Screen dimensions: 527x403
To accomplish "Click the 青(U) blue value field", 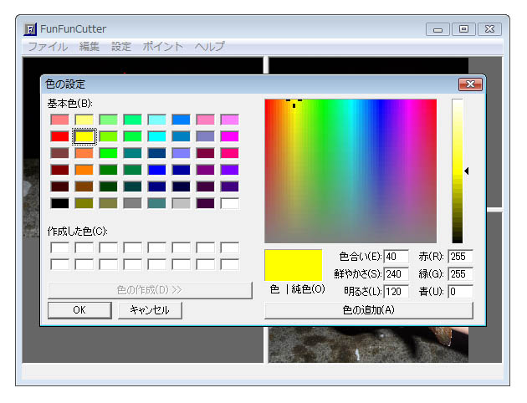I will coord(460,291).
